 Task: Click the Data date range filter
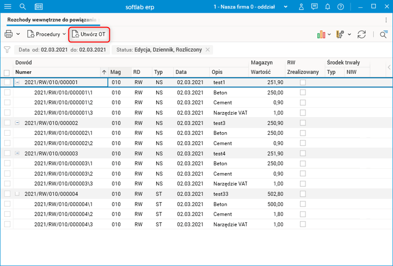[62, 50]
